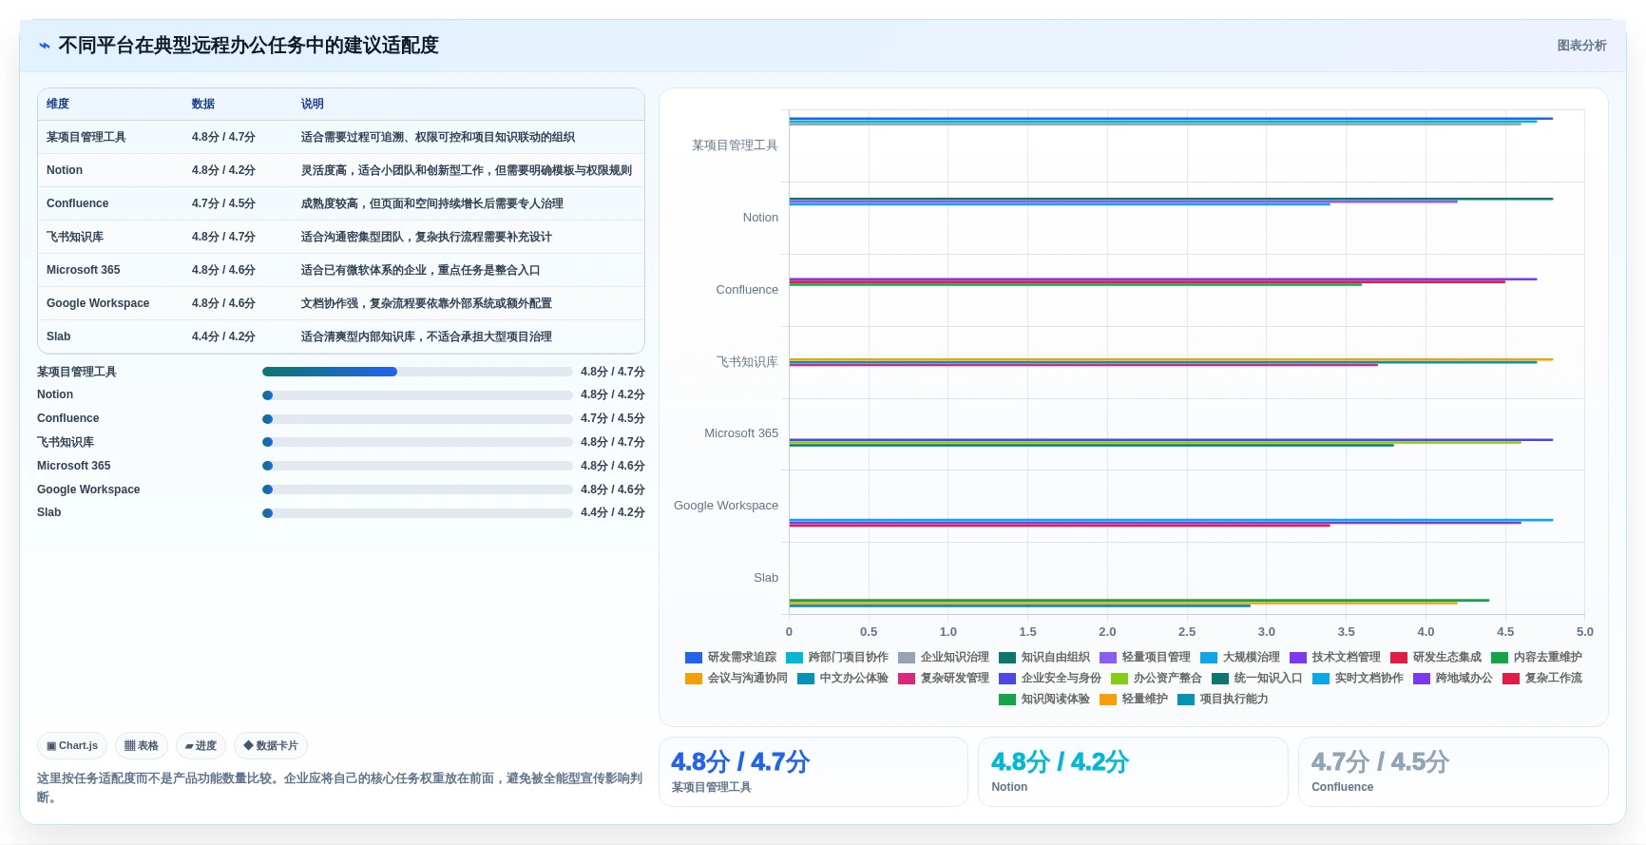Screen dimensions: 1646x845
Task: Click the Microsoft 365 chart axis label
Action: pos(741,433)
